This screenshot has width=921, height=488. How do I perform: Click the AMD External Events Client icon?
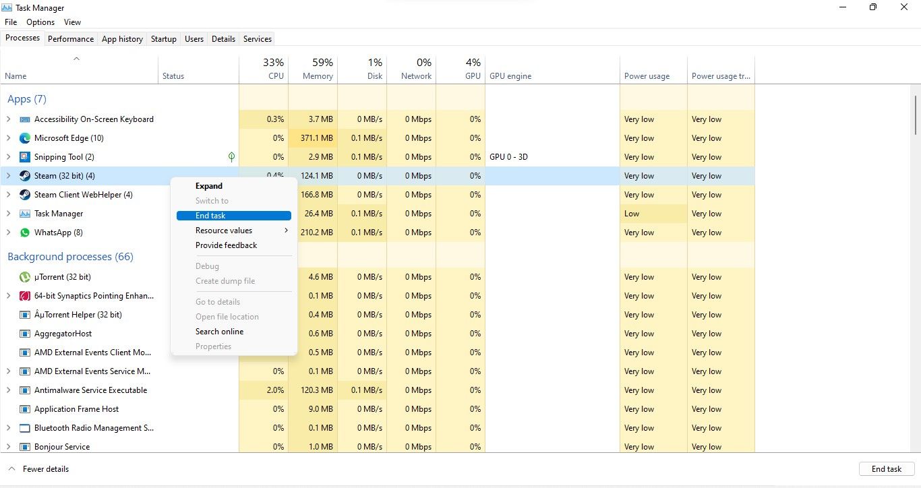[x=25, y=353]
